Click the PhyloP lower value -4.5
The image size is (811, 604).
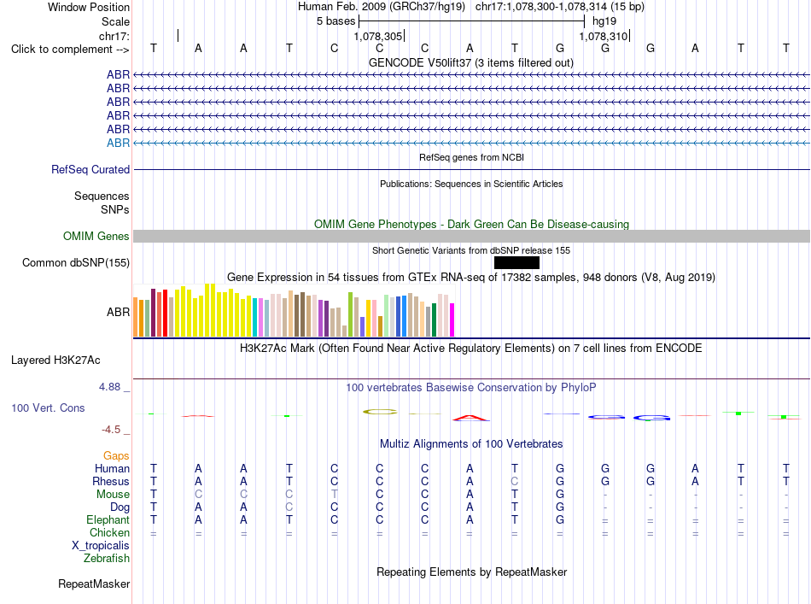tap(111, 430)
